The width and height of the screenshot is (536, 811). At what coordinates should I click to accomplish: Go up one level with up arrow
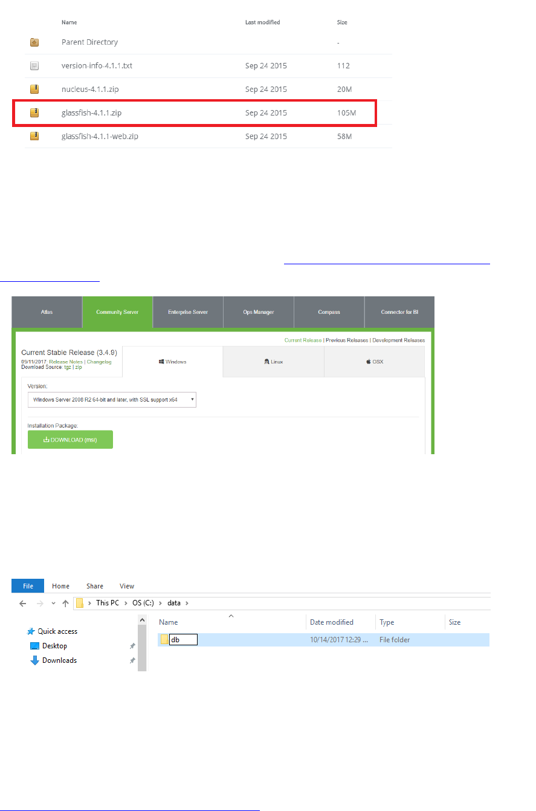pos(65,603)
